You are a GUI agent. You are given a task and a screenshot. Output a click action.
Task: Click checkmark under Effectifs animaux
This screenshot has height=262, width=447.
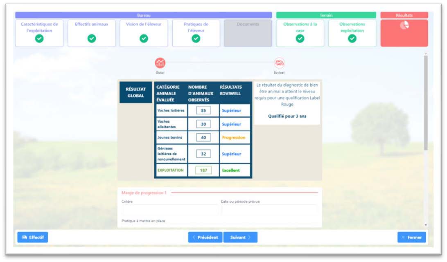[x=92, y=38]
